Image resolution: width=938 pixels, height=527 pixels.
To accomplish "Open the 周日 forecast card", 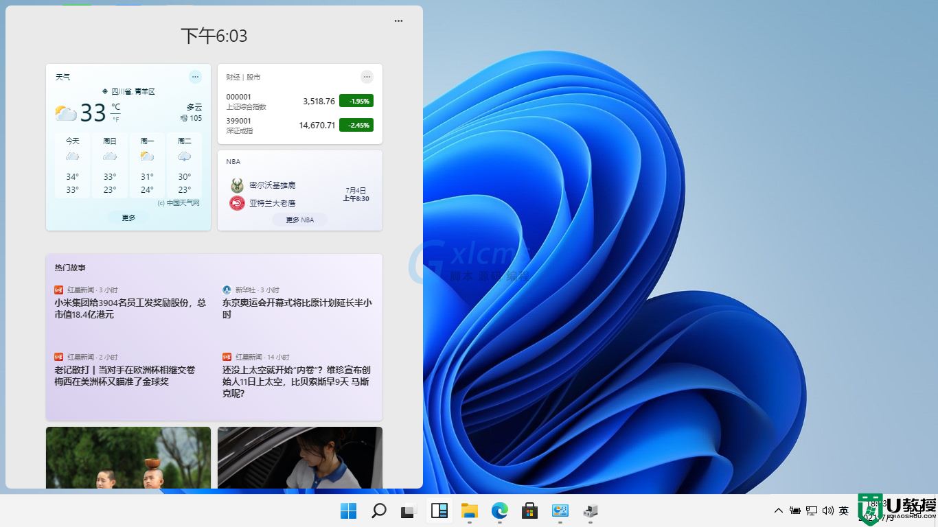I will click(x=110, y=165).
